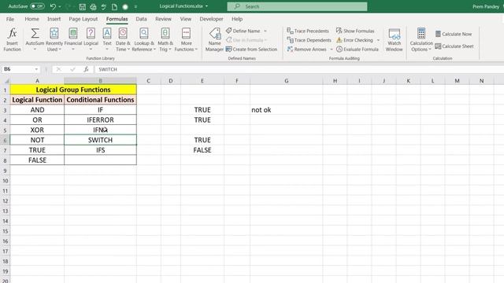Customize the Quick Access Toolbar dropdown
This screenshot has height=283, width=504.
pos(135,6)
